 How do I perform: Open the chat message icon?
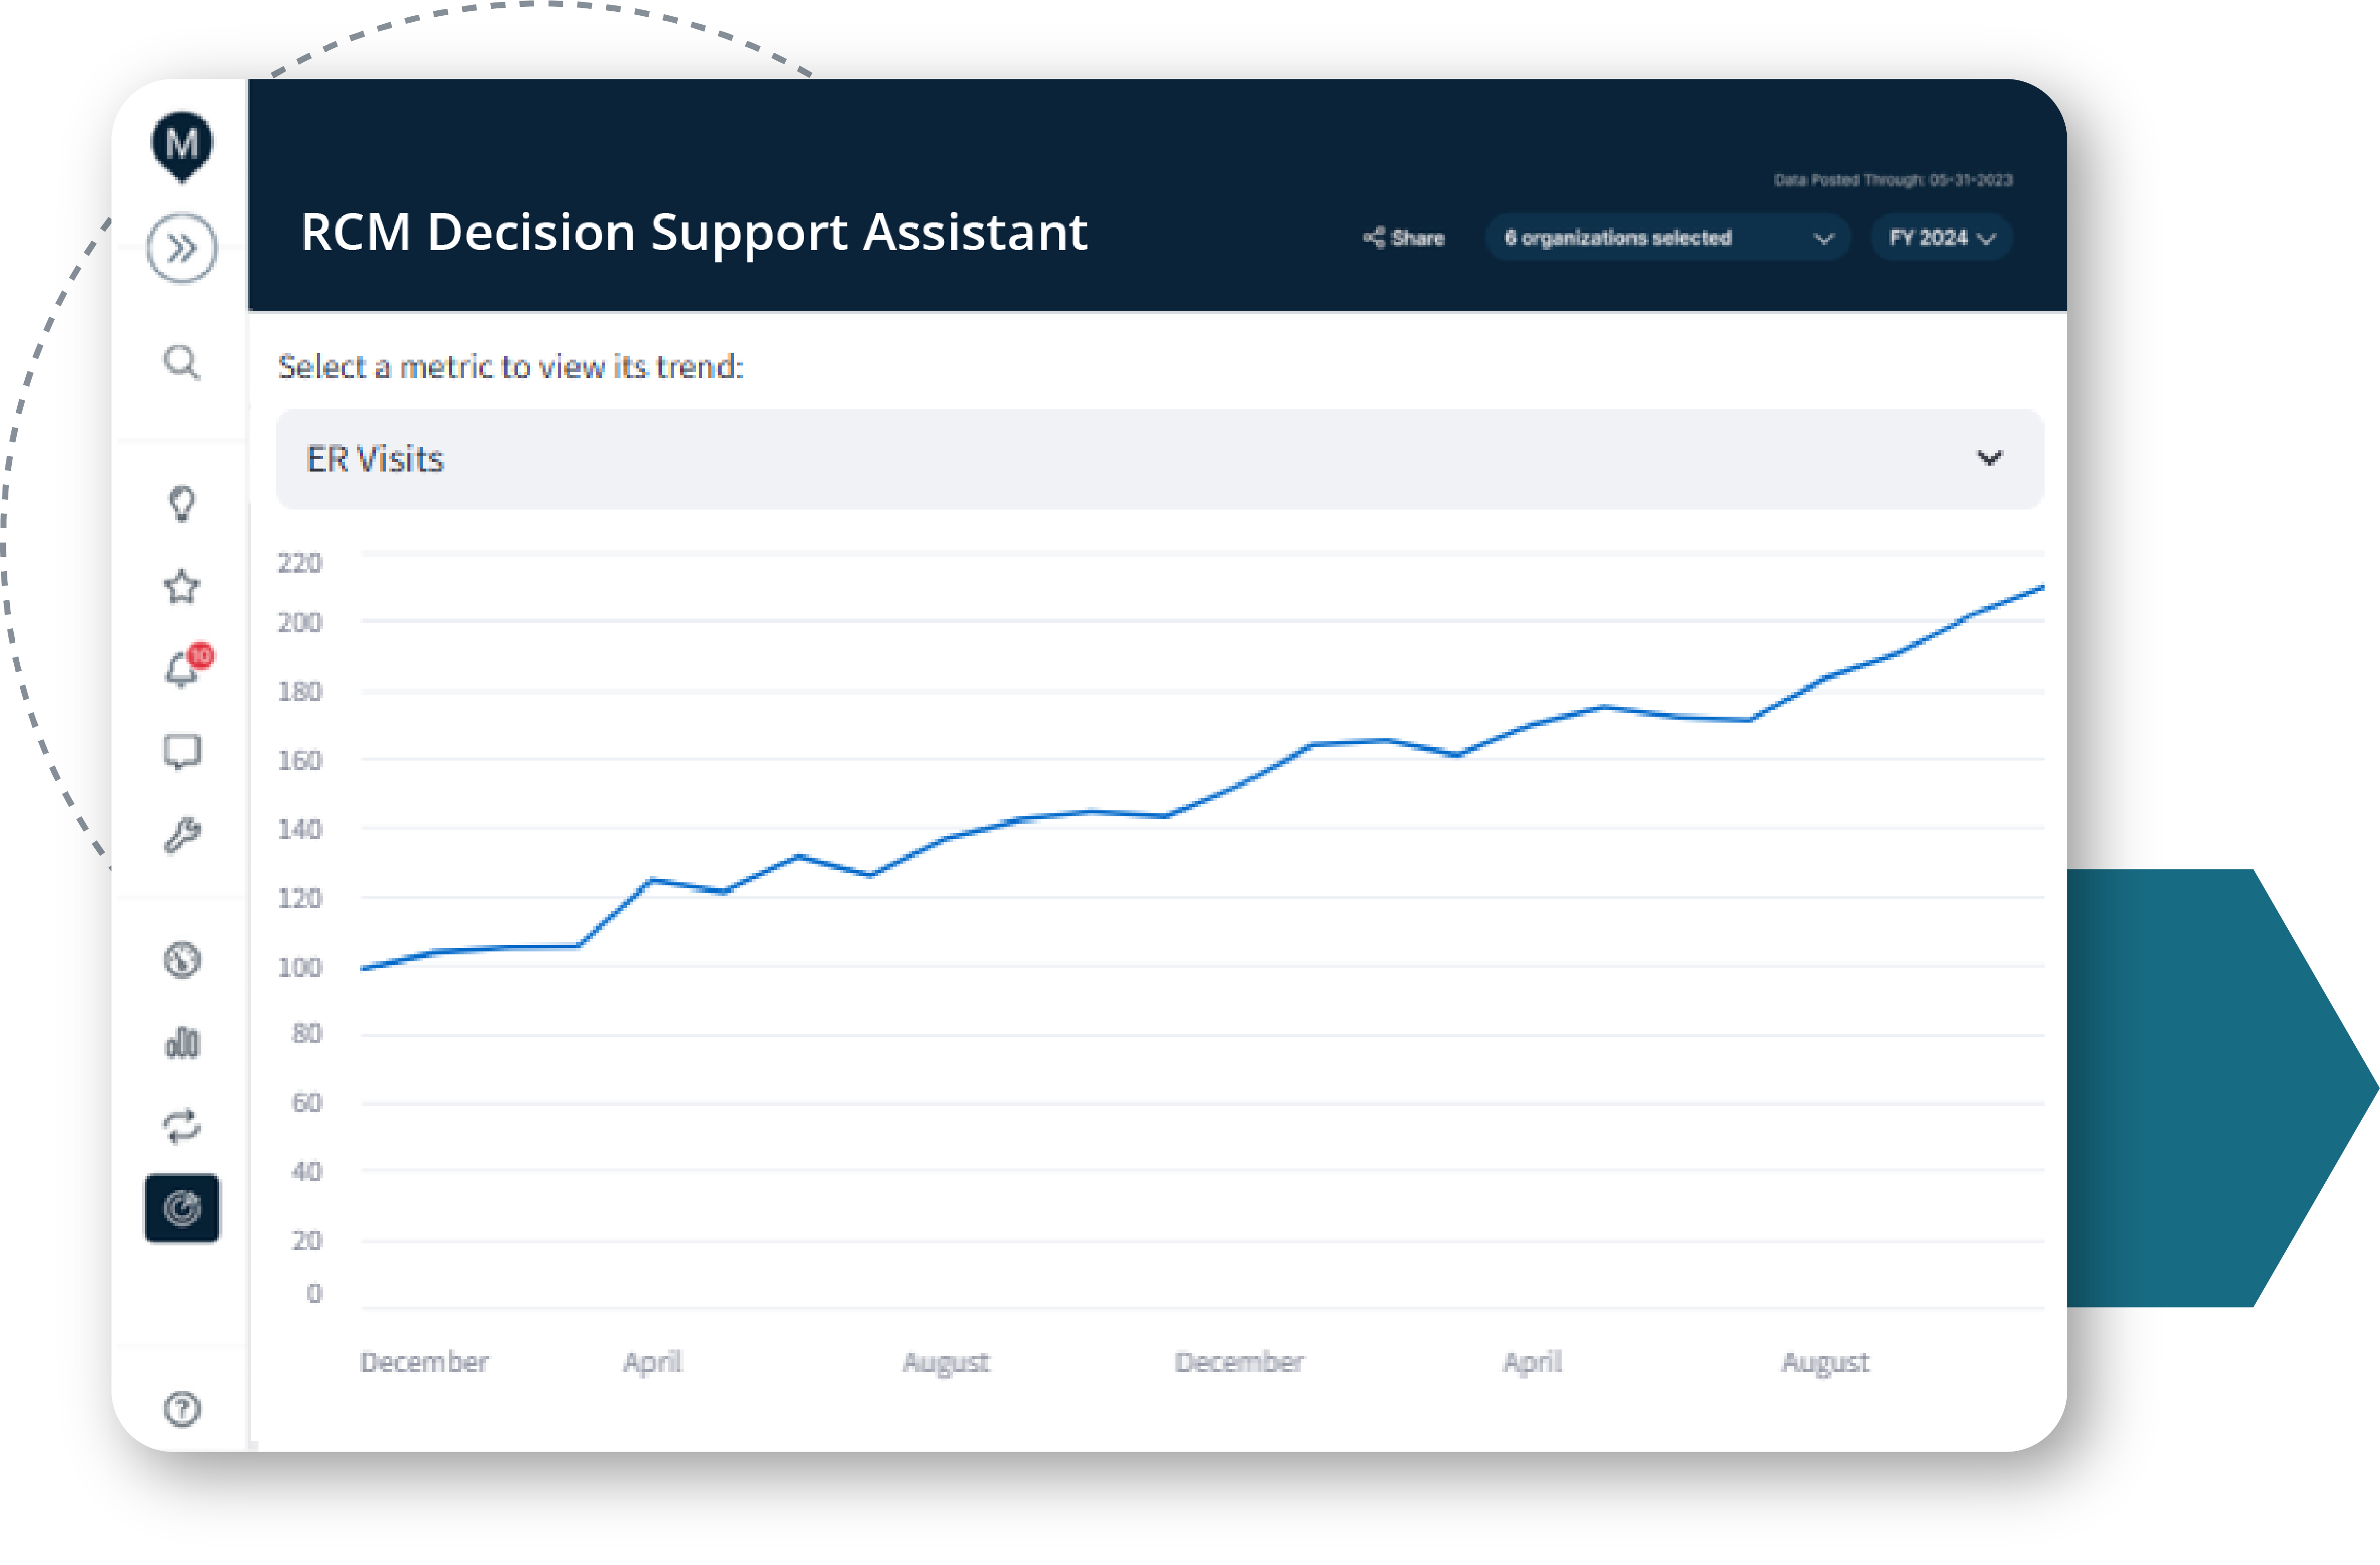pos(181,752)
